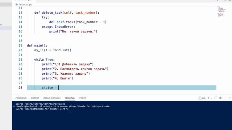Click the code minimap overview
Image resolution: width=232 pixels, height=130 pixels.
[221, 11]
